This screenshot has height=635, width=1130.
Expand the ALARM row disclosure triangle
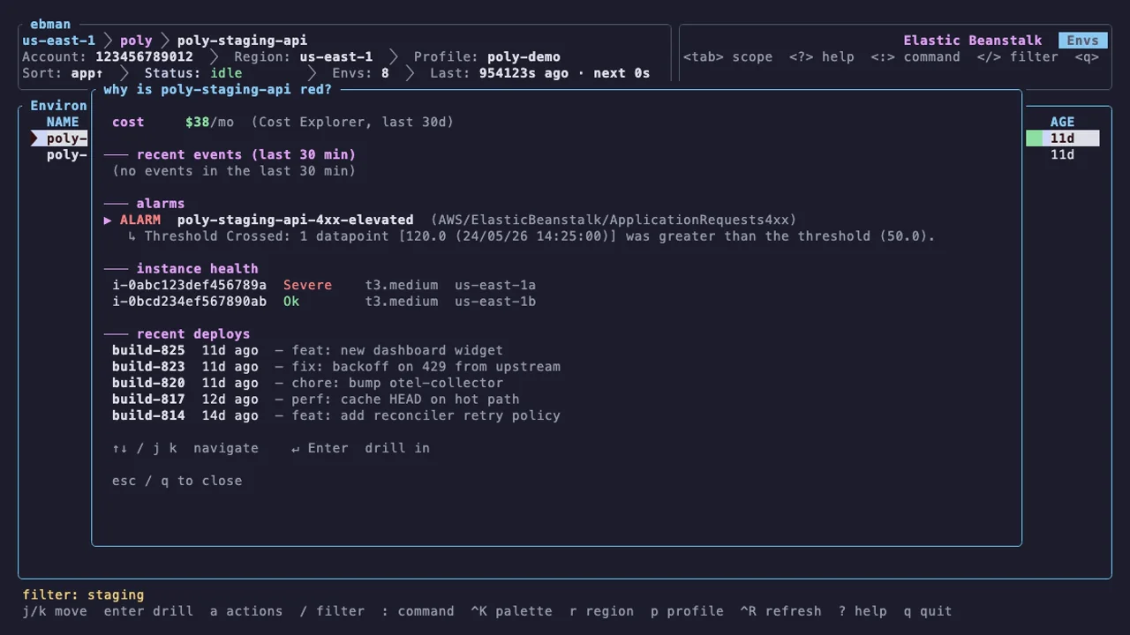[x=108, y=220]
